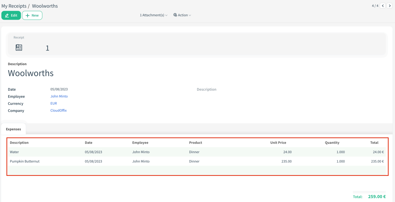Go to previous record arrow
This screenshot has height=202, width=395.
point(383,6)
